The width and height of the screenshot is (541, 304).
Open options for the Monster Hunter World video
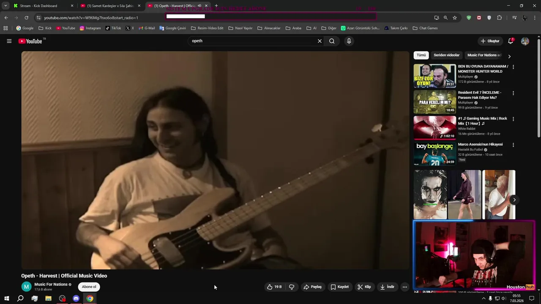(x=513, y=67)
